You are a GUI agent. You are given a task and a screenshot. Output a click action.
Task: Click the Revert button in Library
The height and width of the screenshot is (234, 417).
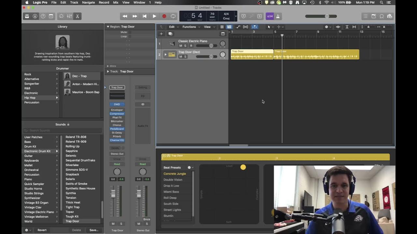(x=42, y=230)
